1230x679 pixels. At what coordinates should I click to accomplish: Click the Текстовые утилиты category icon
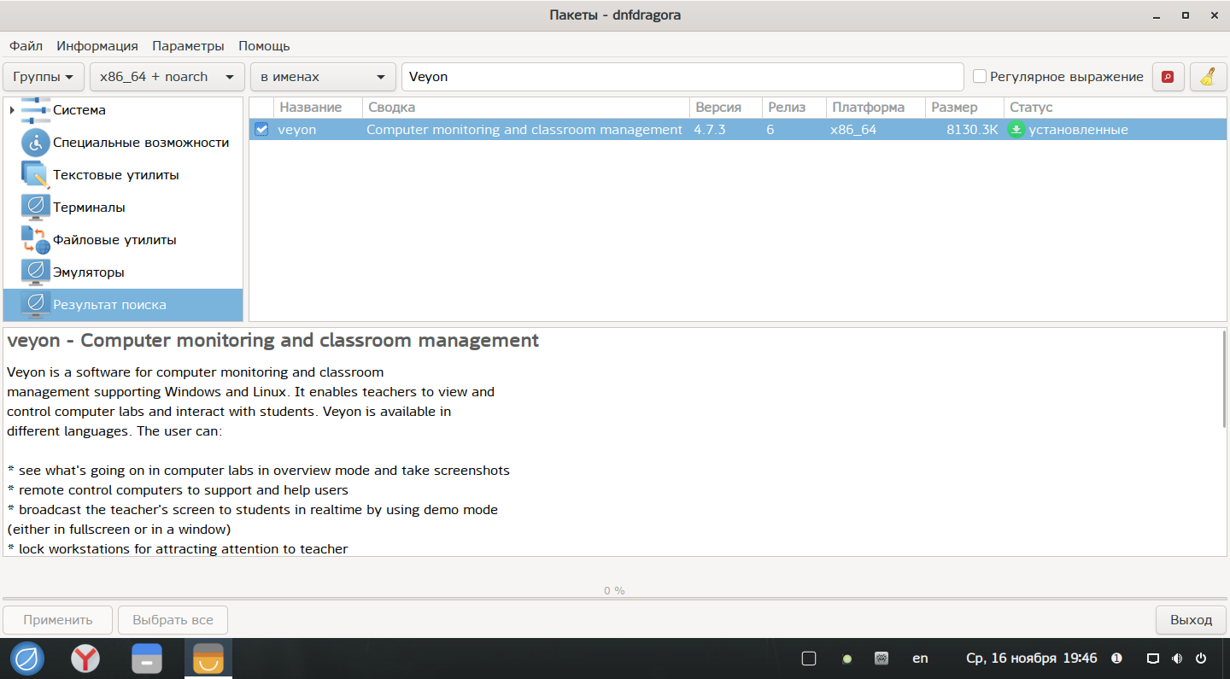(x=36, y=175)
